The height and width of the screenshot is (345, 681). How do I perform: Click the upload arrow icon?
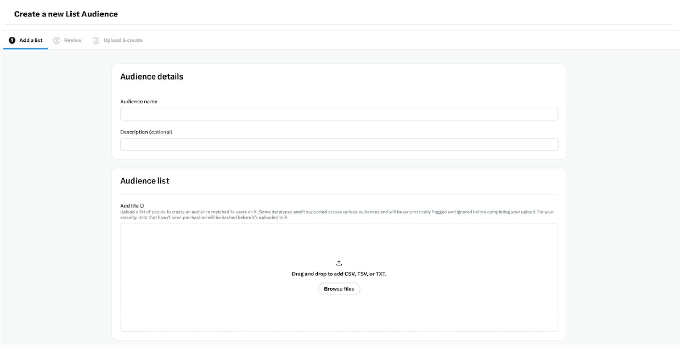coord(339,262)
